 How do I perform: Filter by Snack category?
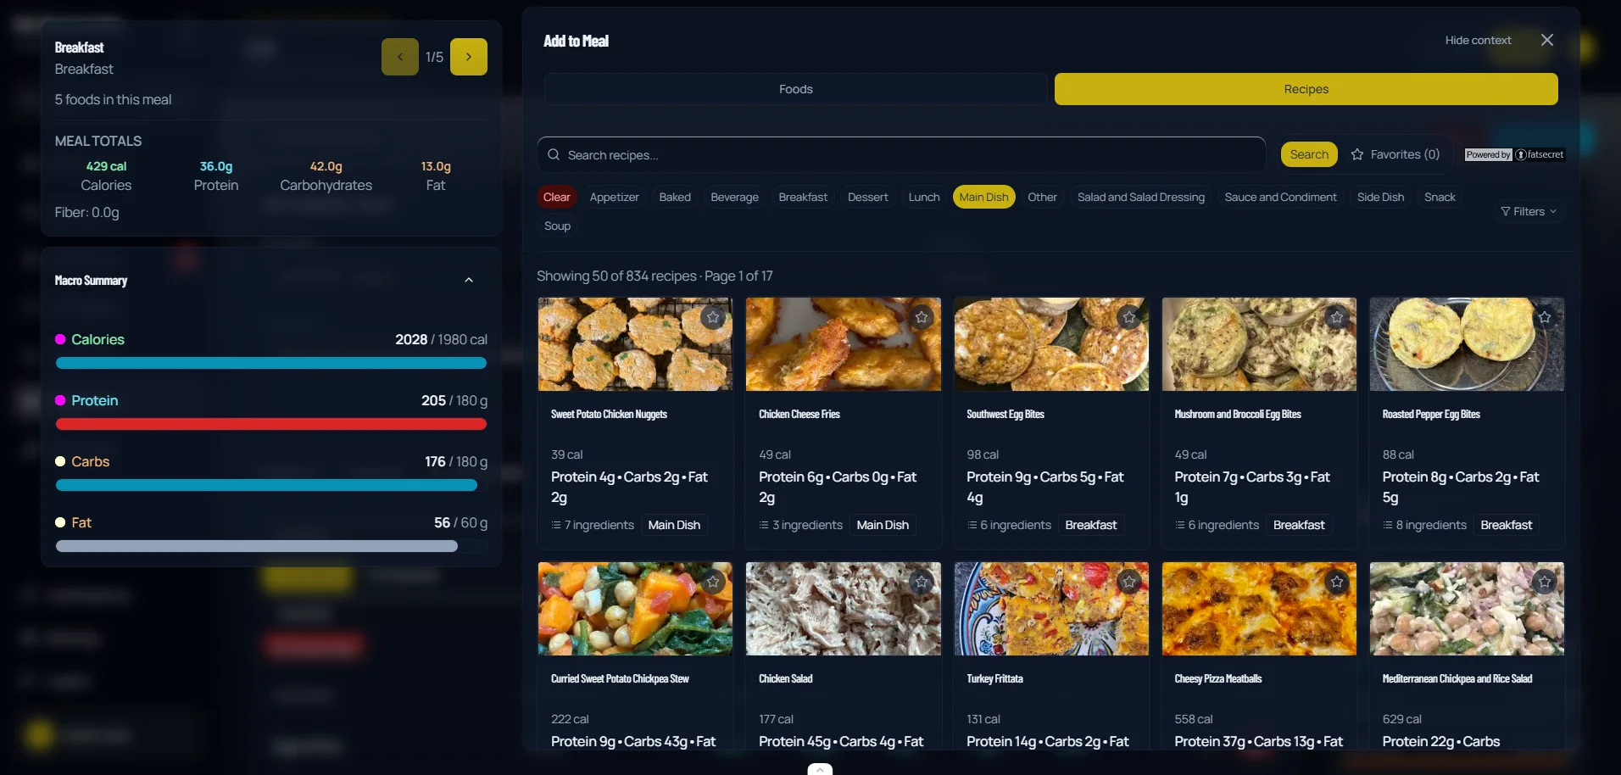(1440, 197)
